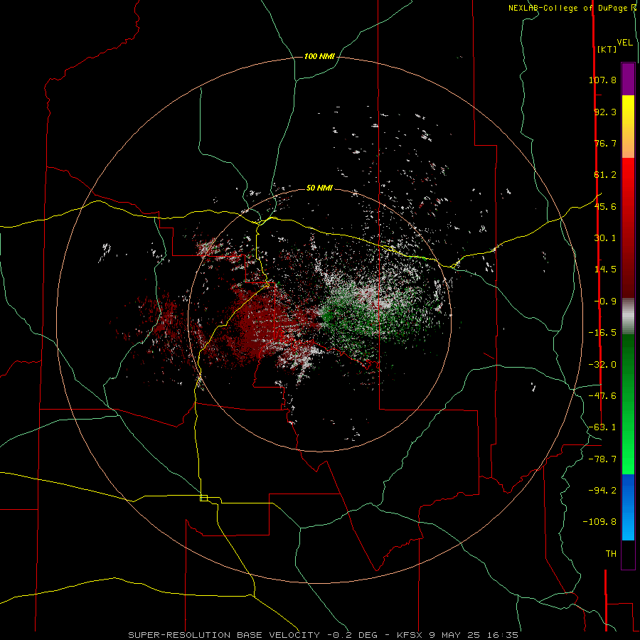
Task: Click the red outbound segment of the color bar
Action: tap(628, 228)
